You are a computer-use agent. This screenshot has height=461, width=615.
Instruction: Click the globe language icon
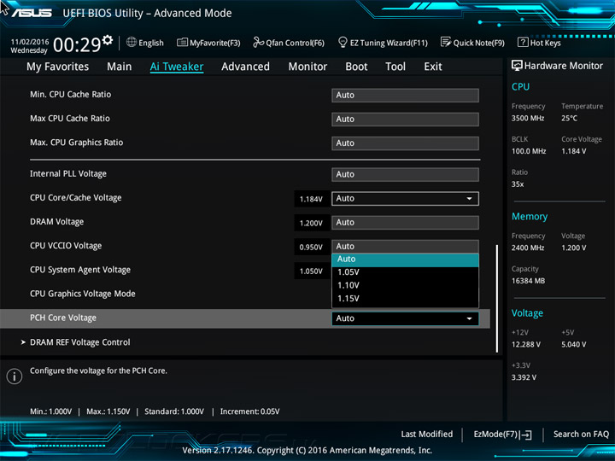(132, 42)
